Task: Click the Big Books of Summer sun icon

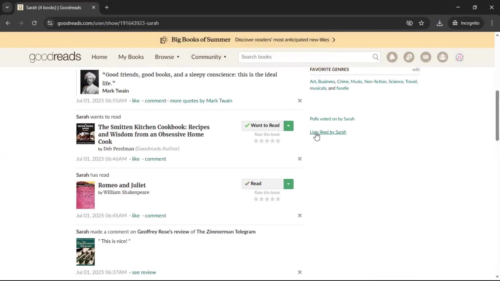Action: click(x=164, y=40)
